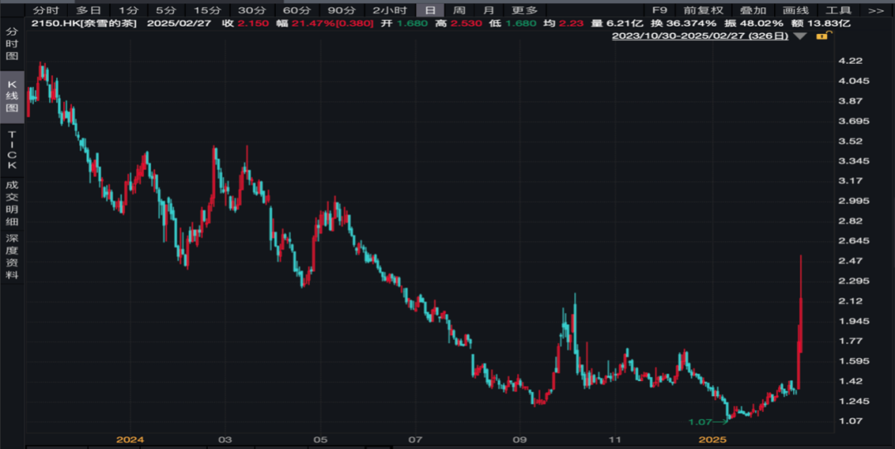
Task: Select K线图 view in left sidebar
Action: click(x=12, y=96)
